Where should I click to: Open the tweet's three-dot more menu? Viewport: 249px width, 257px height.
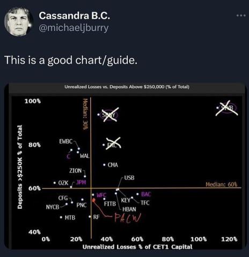click(241, 16)
